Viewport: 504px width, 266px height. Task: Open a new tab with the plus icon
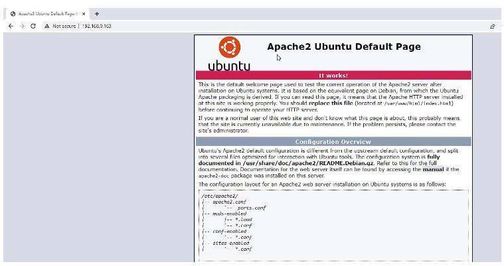coord(97,14)
